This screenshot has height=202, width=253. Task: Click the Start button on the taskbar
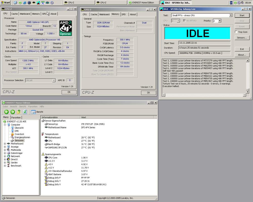point(6,3)
